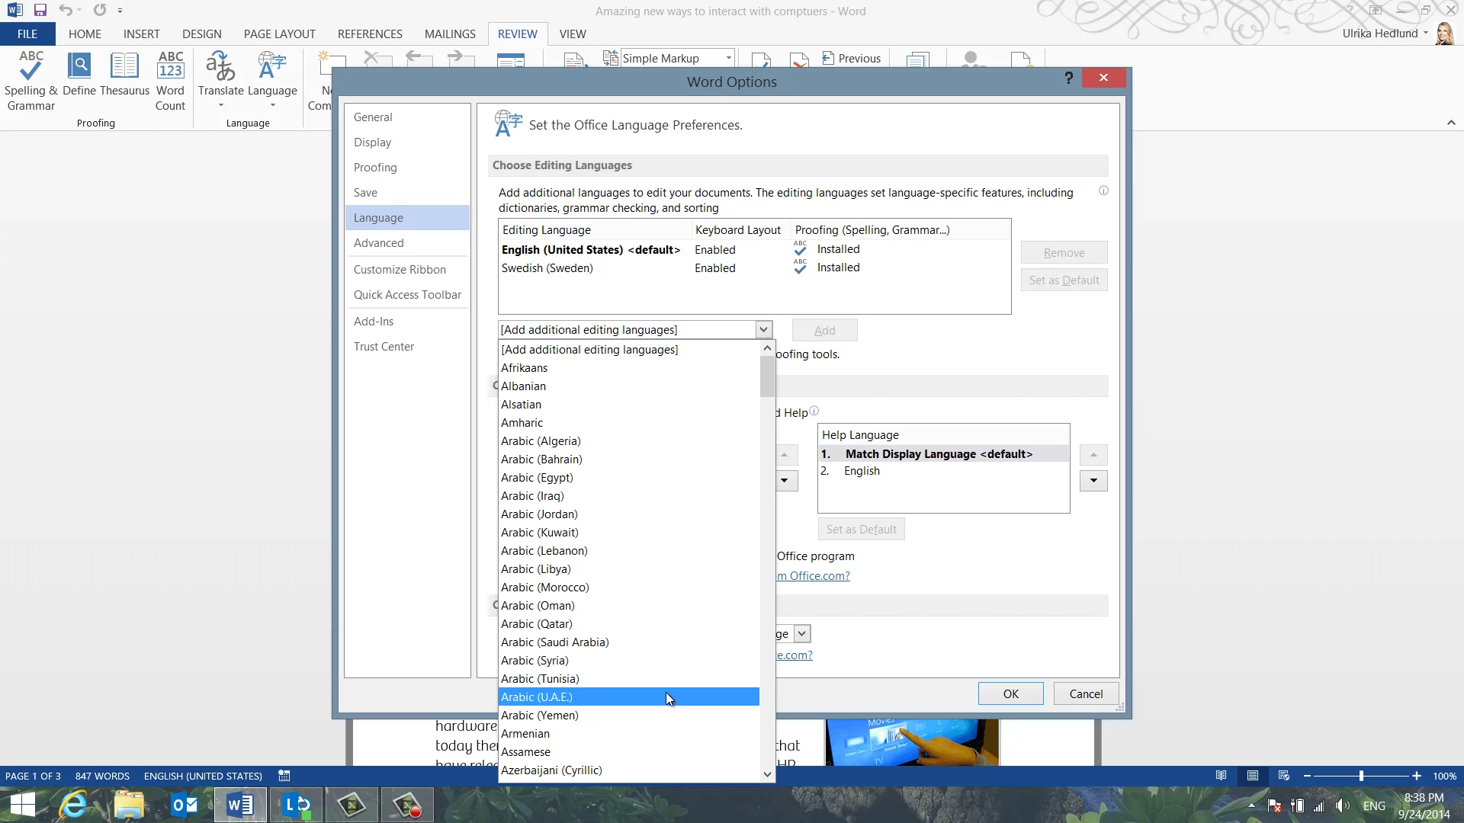Collapse the additional editing languages dropdown
The height and width of the screenshot is (823, 1464).
tap(763, 329)
